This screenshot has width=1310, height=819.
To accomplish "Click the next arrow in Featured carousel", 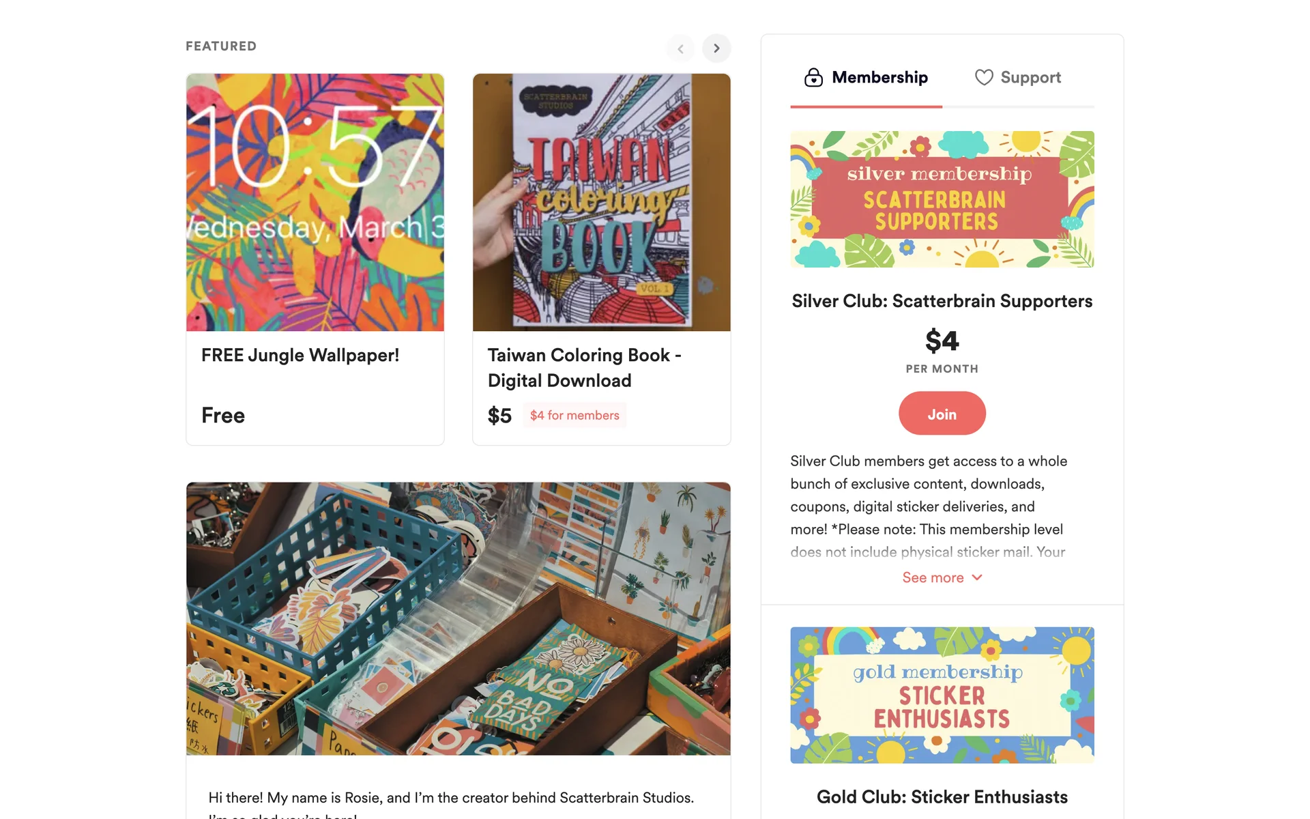I will click(716, 48).
